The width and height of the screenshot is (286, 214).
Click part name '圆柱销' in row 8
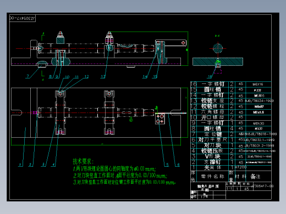pos(212,128)
